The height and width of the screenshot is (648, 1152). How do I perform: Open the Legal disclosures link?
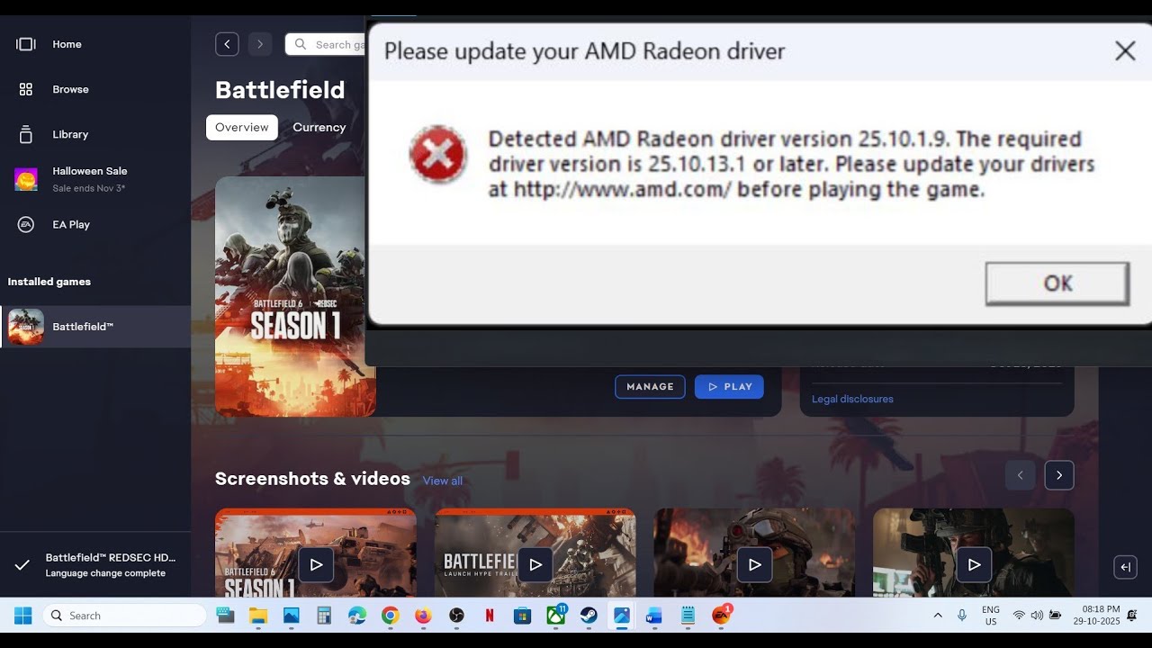852,399
